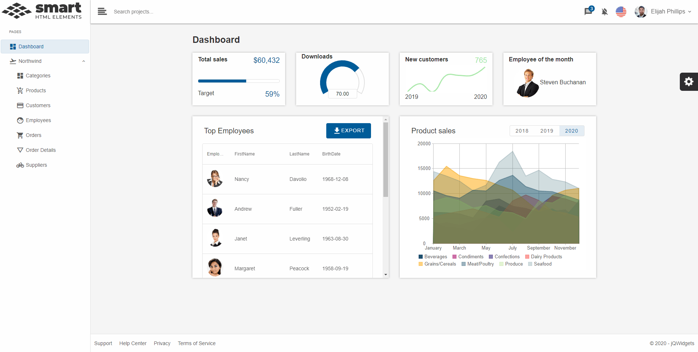This screenshot has height=352, width=698.
Task: Collapse the Northwind menu chevron
Action: [84, 61]
